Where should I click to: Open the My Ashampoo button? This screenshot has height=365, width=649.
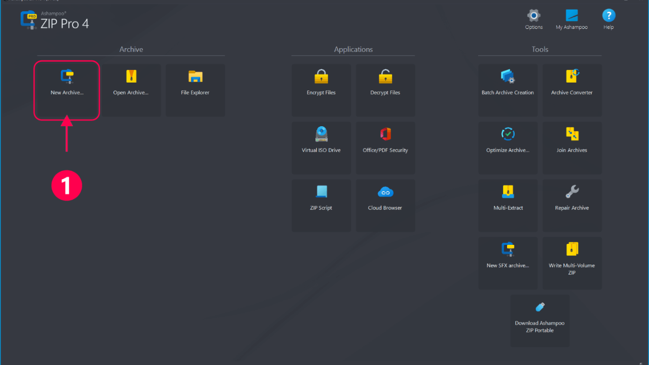[572, 19]
